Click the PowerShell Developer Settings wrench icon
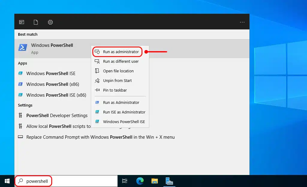This screenshot has width=307, height=187. tap(20, 115)
